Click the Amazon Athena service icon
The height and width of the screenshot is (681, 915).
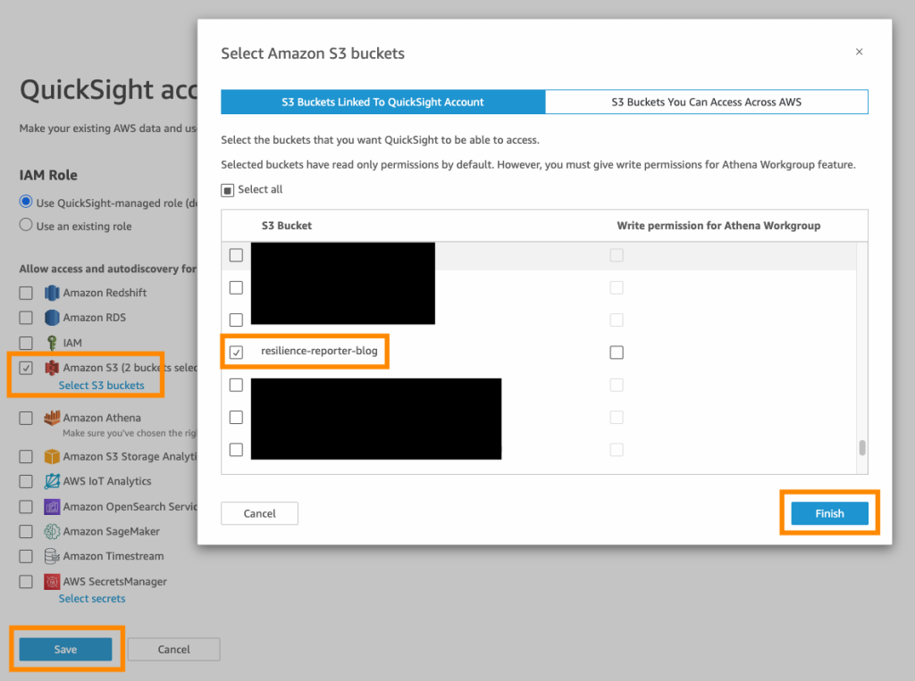pos(51,417)
